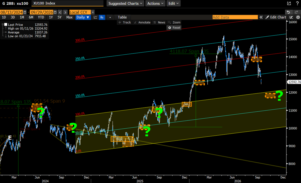This screenshot has width=301, height=183.
Task: Switch to candlestick chart style
Action: click(x=102, y=17)
